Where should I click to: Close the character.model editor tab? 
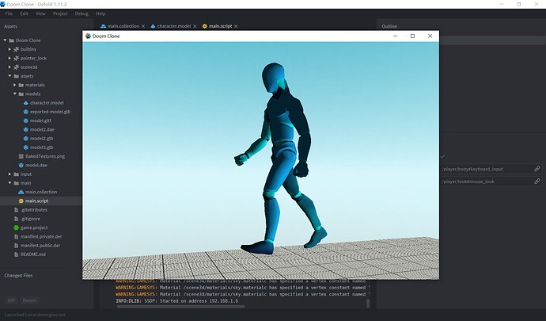[194, 27]
